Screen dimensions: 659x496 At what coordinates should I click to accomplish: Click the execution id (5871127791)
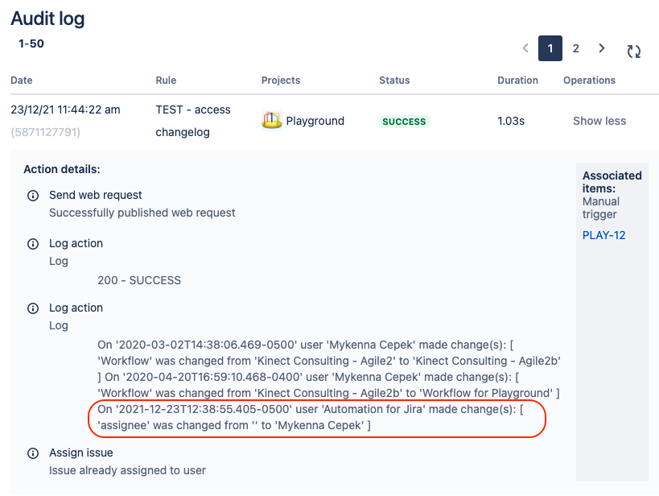coord(45,133)
